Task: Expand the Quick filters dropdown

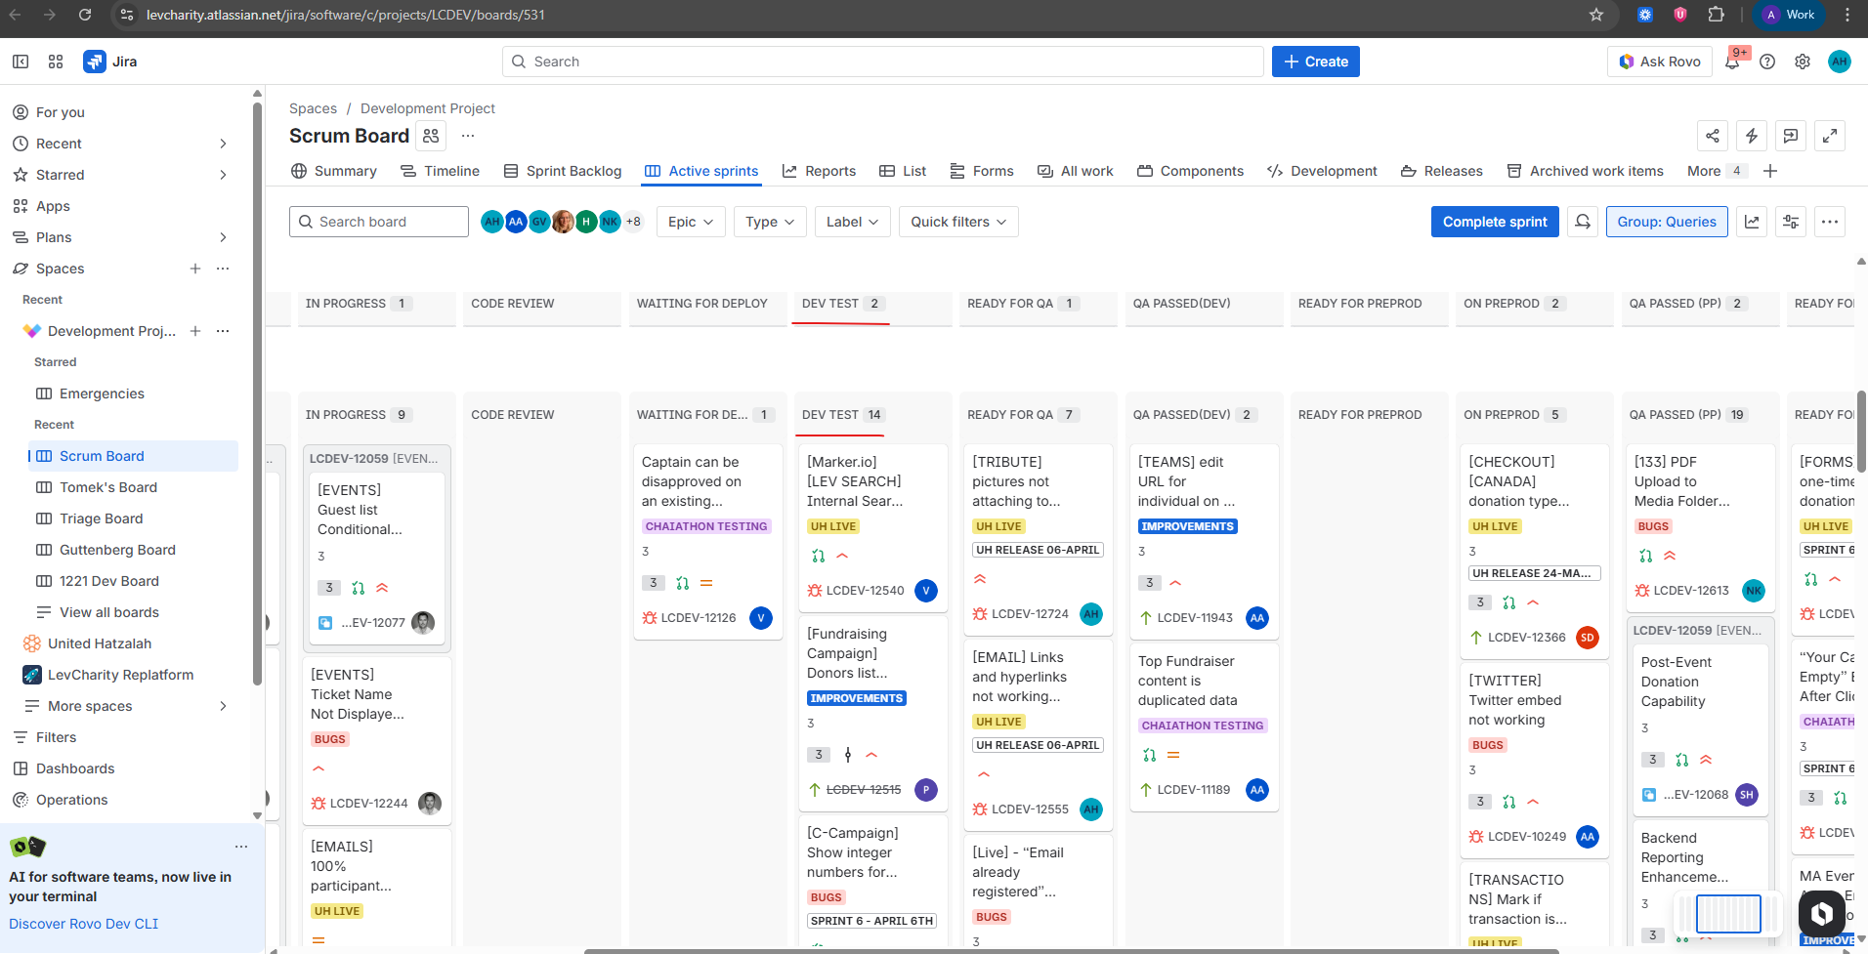Action: 957,222
